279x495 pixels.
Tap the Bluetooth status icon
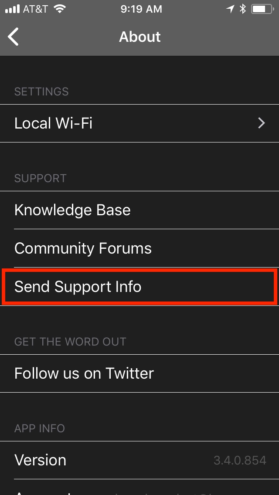click(243, 9)
